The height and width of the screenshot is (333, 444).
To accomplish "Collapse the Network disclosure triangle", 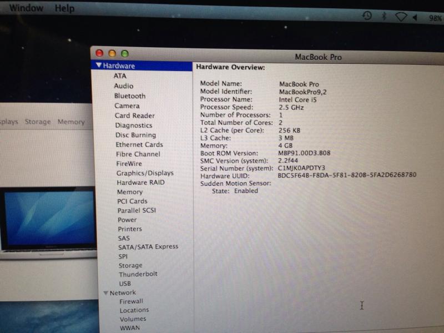I will [x=106, y=292].
